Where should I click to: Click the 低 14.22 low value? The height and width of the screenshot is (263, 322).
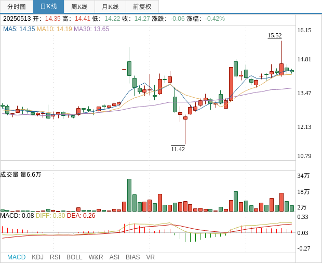click(x=112, y=19)
